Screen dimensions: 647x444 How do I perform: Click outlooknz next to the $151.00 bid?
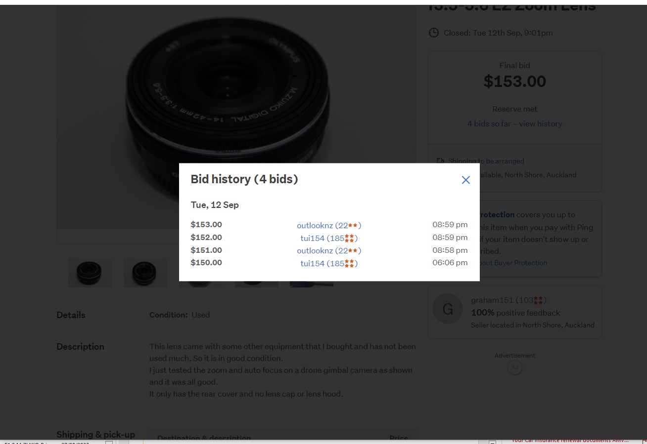(315, 251)
